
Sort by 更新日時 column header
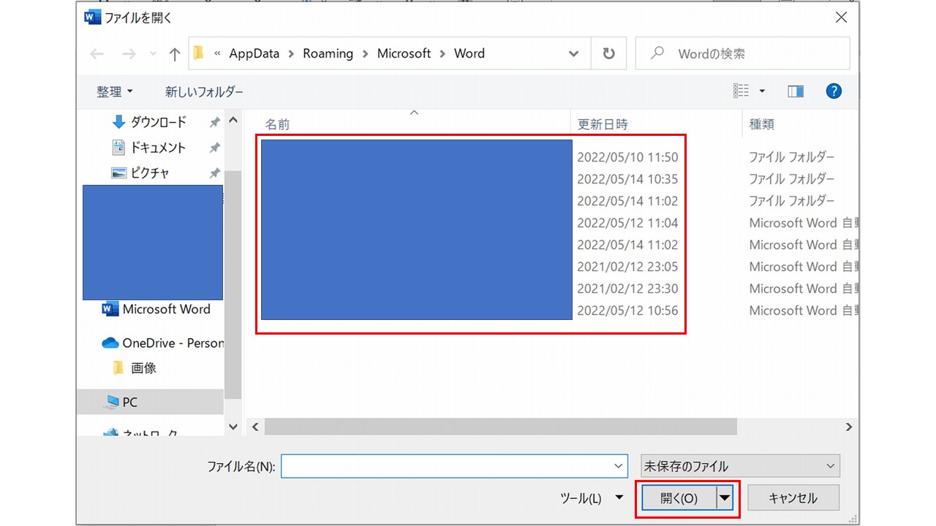click(603, 124)
